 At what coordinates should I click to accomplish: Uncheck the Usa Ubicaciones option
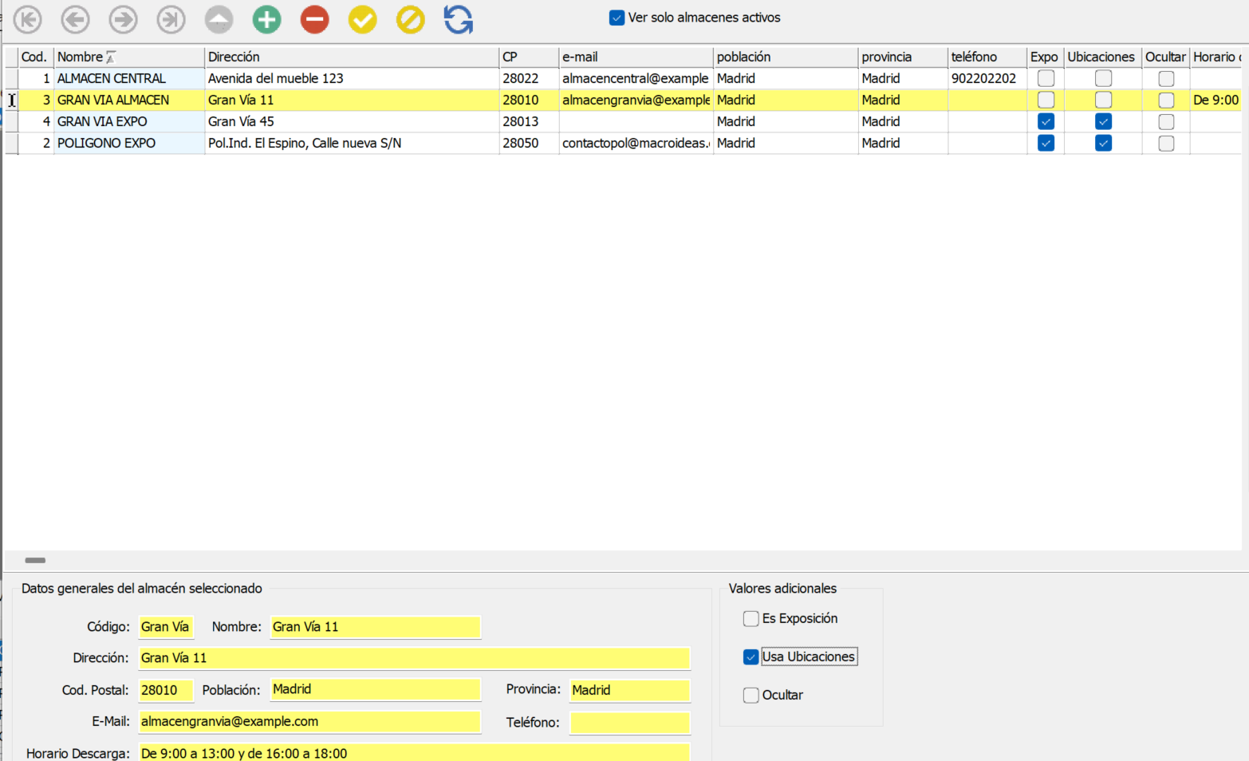point(751,657)
